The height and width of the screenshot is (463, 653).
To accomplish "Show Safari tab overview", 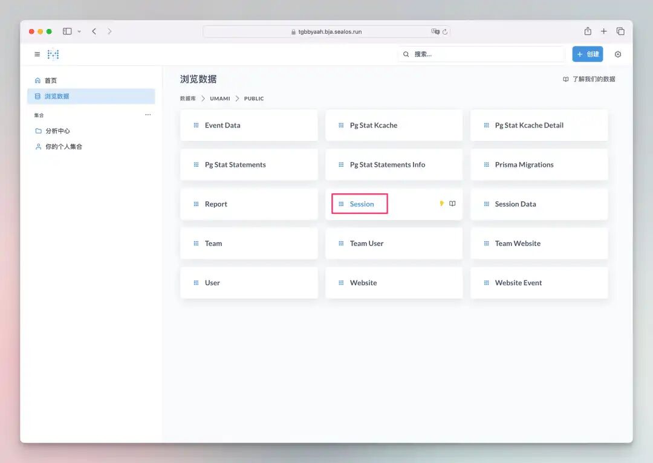I will [620, 31].
